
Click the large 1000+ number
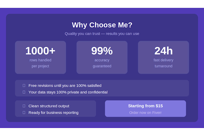[x=40, y=51]
